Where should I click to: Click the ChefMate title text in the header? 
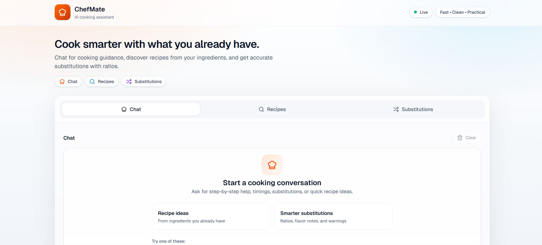[90, 9]
